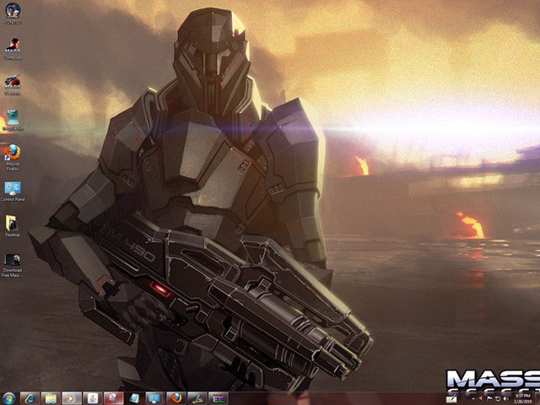Click the red speaker tray icon
The height and width of the screenshot is (405, 540).
pos(481,399)
